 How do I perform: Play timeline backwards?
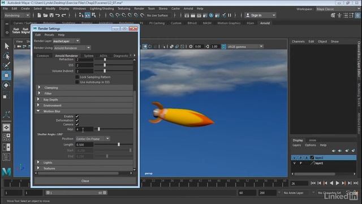pyautogui.click(x=331, y=183)
